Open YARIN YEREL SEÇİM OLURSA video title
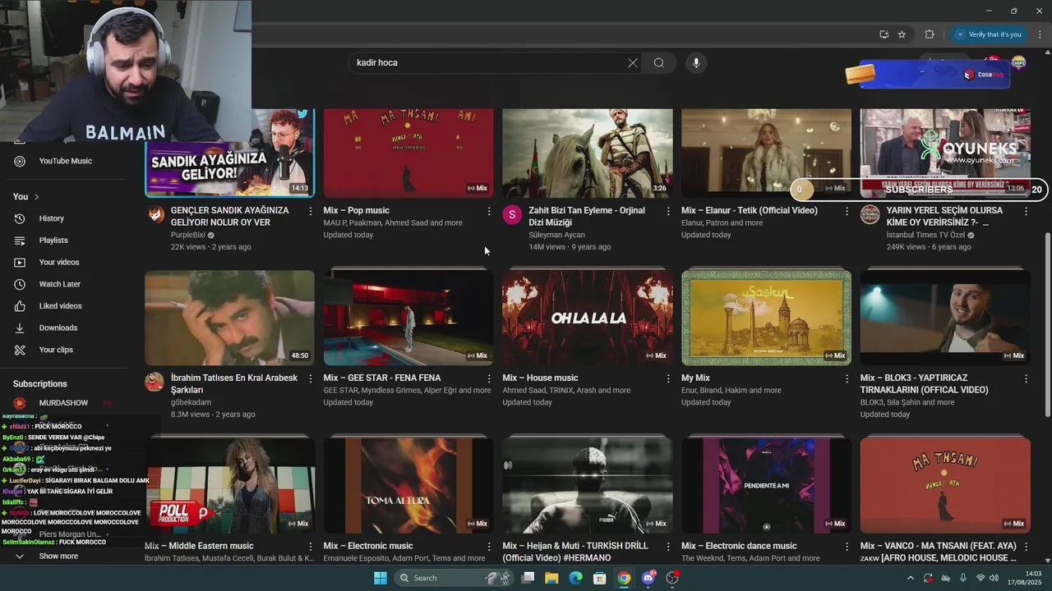 click(x=944, y=216)
